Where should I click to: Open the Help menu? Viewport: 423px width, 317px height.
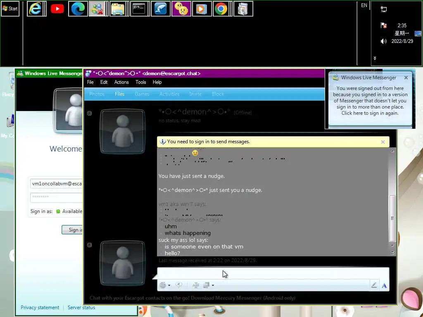[157, 82]
